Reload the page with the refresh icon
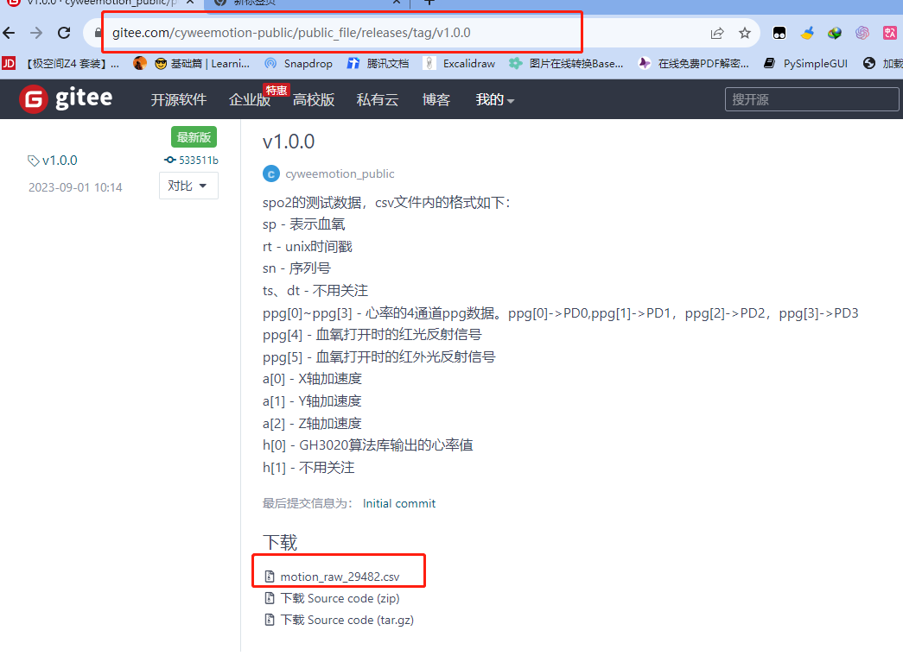903x662 pixels. (x=64, y=34)
